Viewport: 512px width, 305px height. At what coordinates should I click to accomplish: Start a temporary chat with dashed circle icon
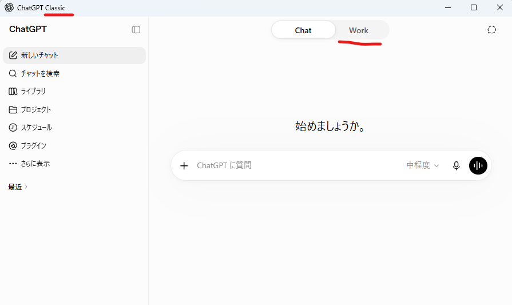tap(491, 30)
